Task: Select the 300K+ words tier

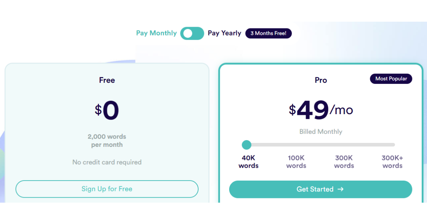Action: pyautogui.click(x=392, y=161)
